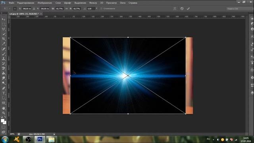This screenshot has height=143, width=254.
Task: Select the Type tool
Action: click(4, 93)
